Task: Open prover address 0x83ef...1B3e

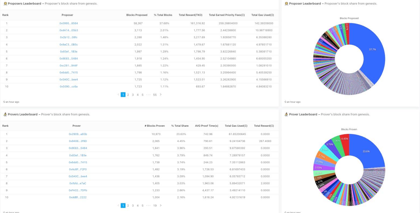Action: tap(78, 155)
